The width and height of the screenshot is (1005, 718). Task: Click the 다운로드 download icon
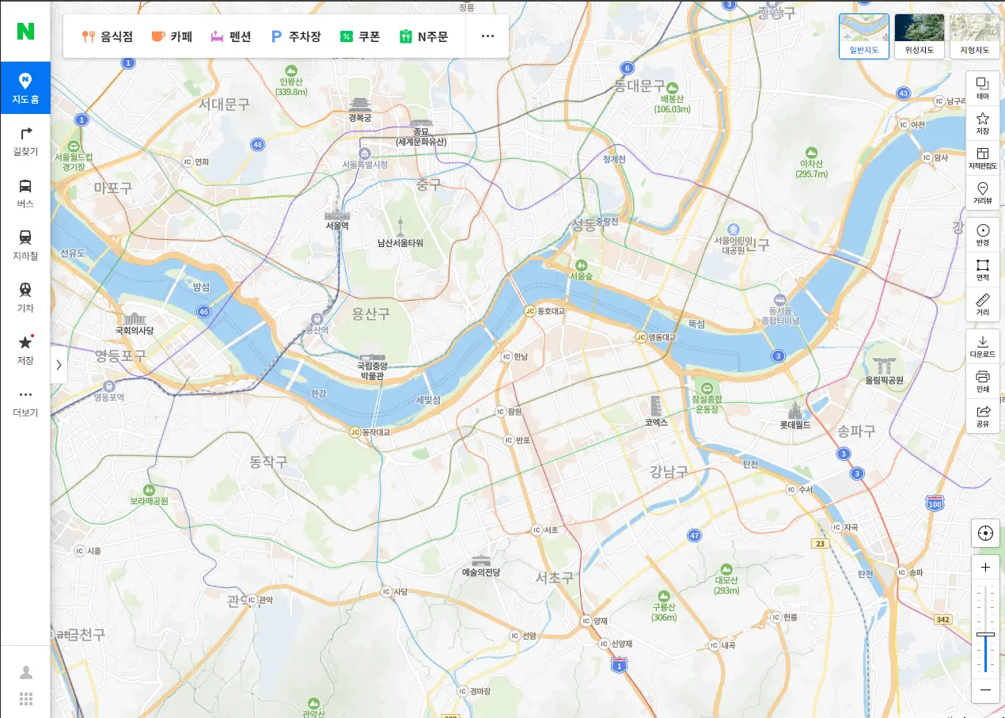click(x=983, y=347)
